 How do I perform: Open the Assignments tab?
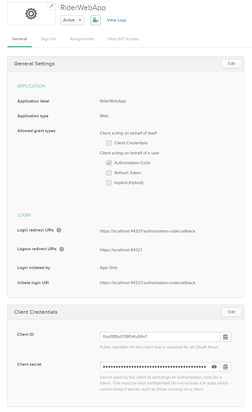(82, 39)
